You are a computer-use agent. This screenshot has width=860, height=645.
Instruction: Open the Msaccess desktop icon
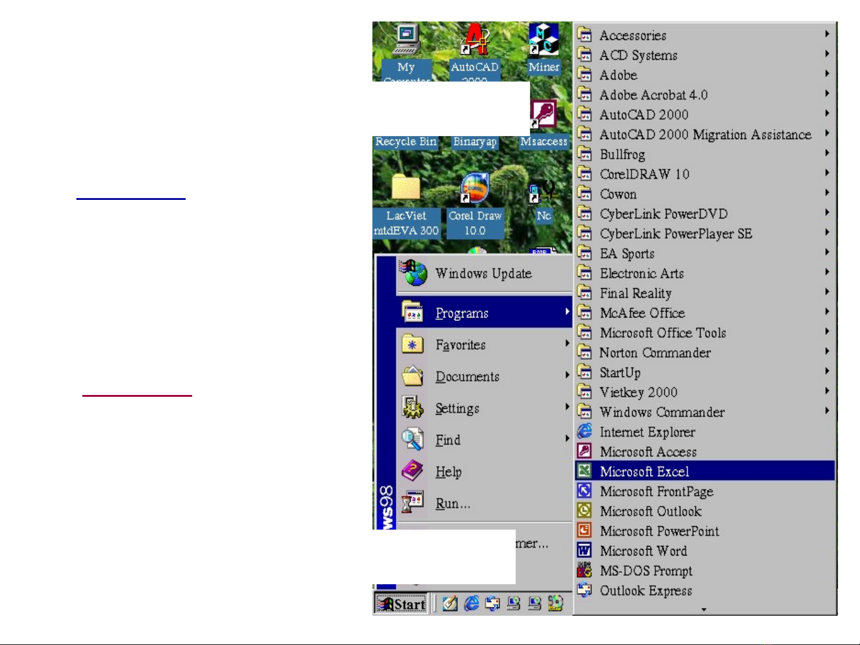(x=543, y=115)
